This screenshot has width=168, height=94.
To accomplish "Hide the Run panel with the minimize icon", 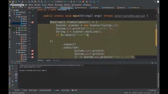I will point(155,63).
